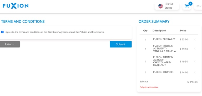Screen dimensions: 202x96
Task: Click the terms agreement label text
Action: click(54, 32)
